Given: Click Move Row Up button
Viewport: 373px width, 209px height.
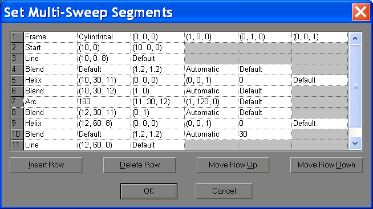Looking at the screenshot, I should point(233,165).
